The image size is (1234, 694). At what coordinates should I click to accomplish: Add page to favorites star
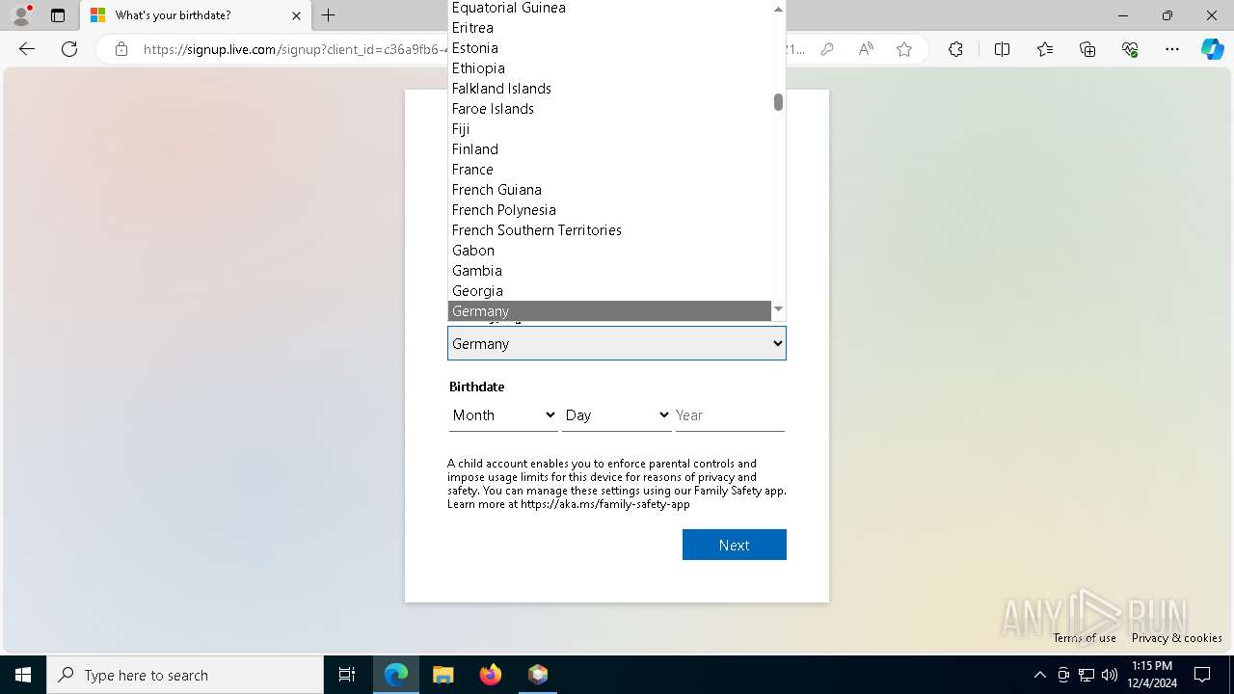click(904, 49)
